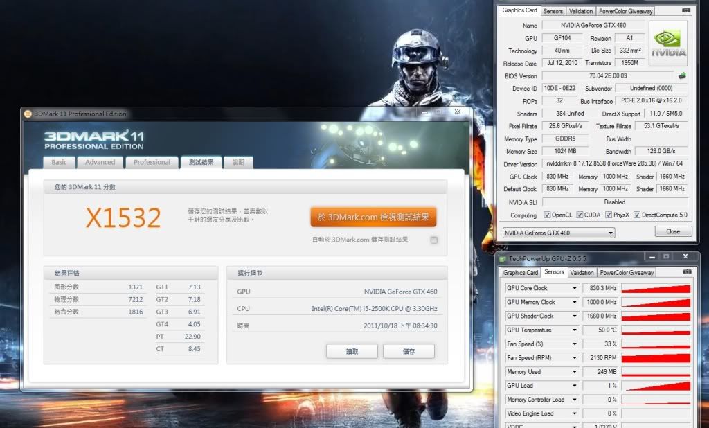Click the 儲存 button

[x=409, y=351]
